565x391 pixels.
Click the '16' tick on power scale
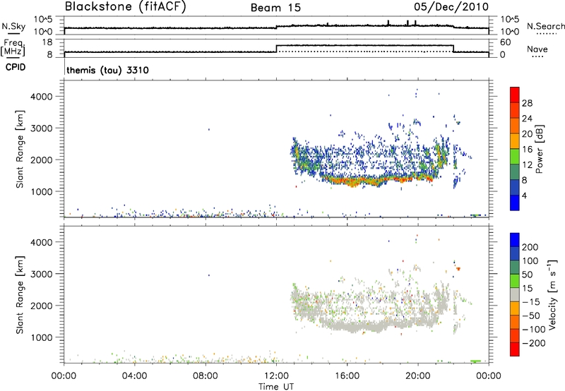(527, 150)
